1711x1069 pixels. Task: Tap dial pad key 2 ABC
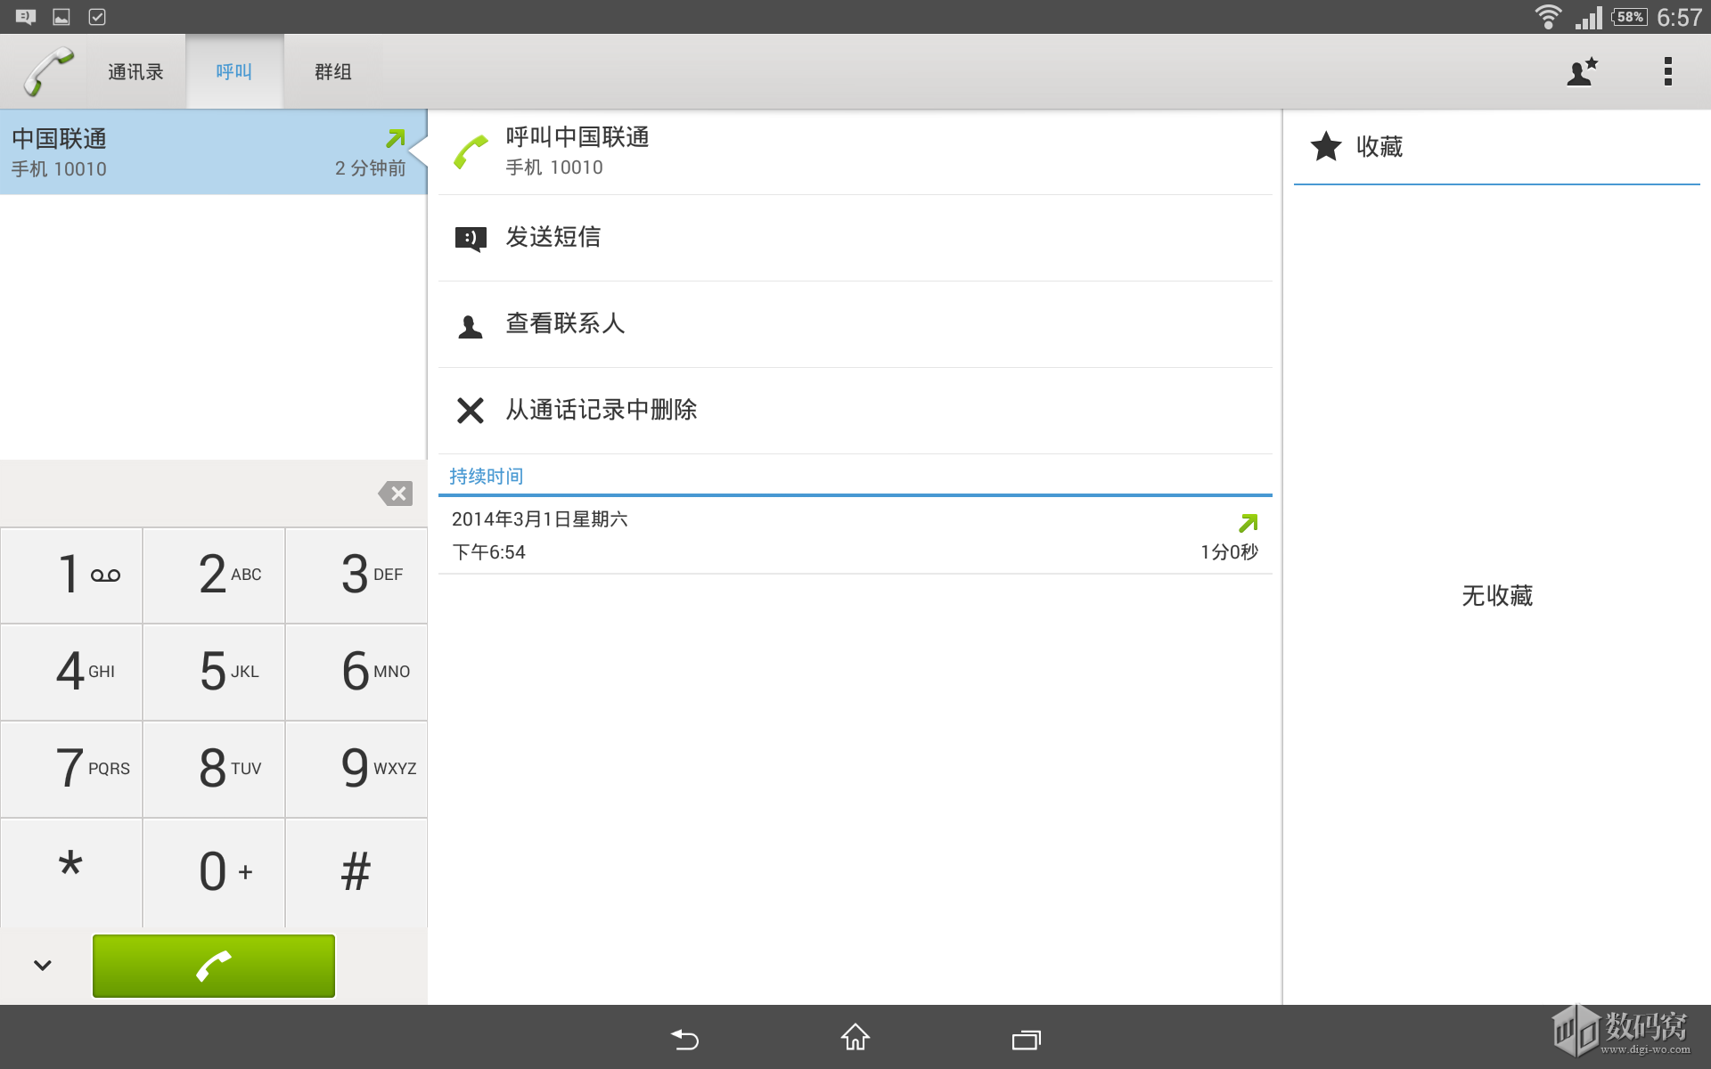pyautogui.click(x=214, y=575)
